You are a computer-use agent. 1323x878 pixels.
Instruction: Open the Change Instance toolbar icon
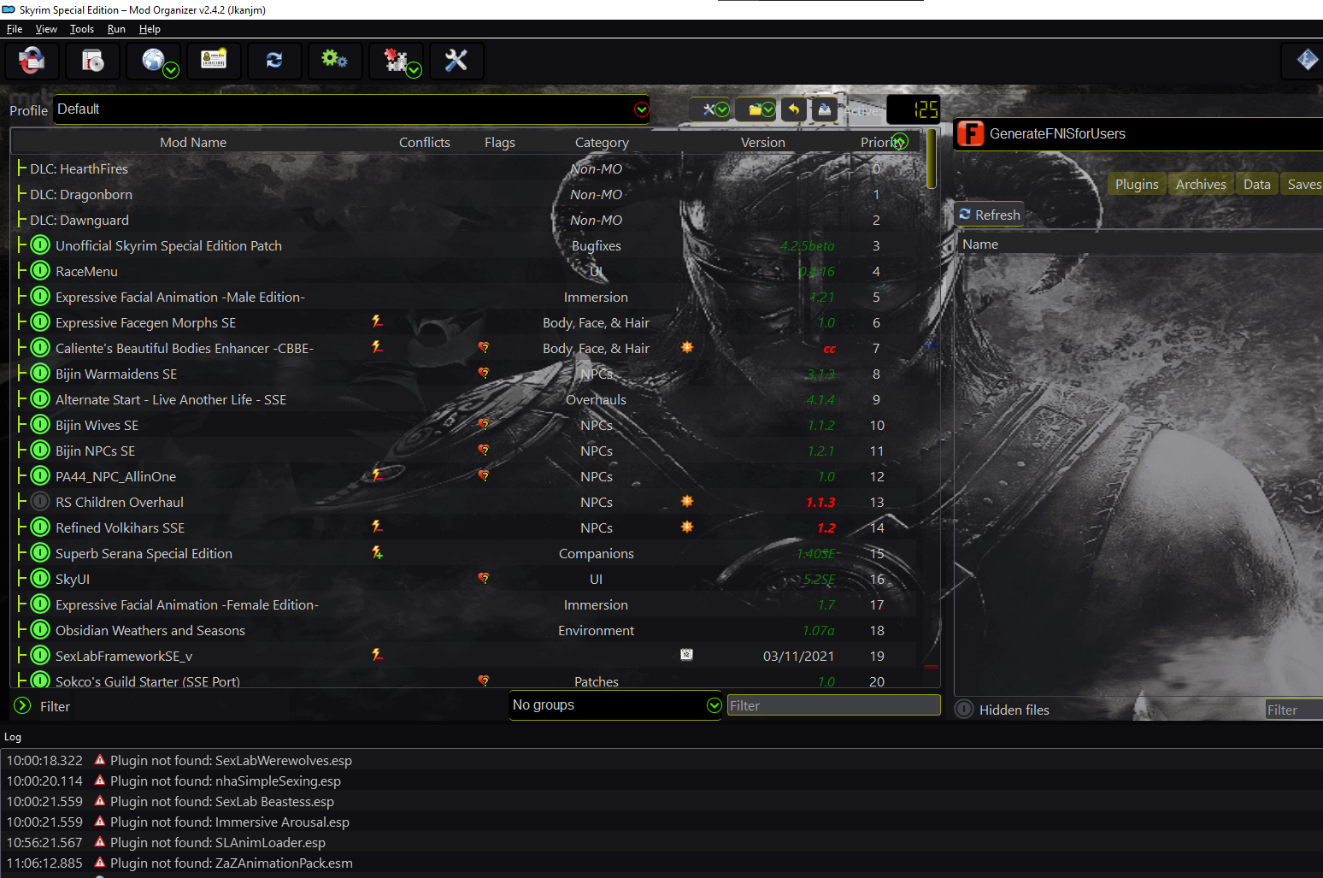point(32,61)
